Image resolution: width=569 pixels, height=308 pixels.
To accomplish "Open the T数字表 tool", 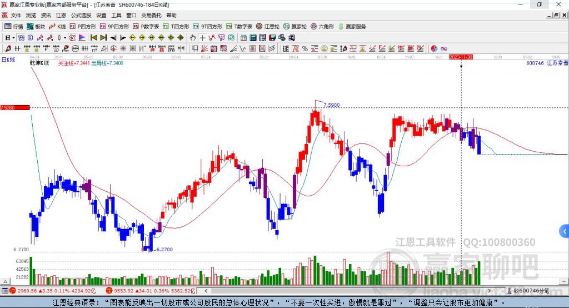I will 239,27.
